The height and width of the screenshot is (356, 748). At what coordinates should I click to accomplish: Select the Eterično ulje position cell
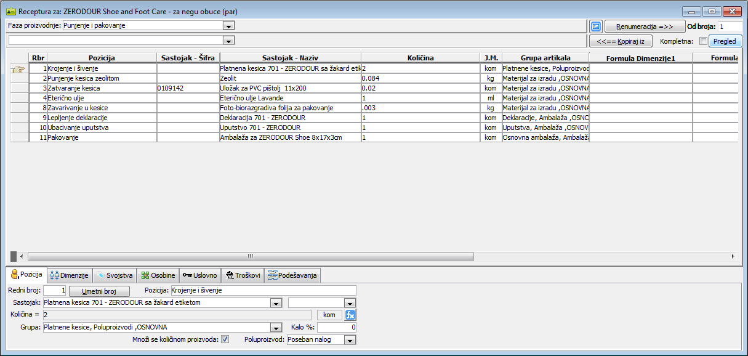coord(102,99)
